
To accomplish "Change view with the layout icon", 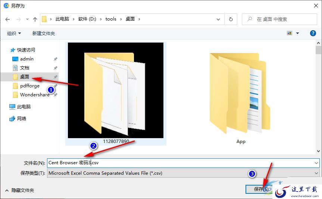I will point(290,33).
